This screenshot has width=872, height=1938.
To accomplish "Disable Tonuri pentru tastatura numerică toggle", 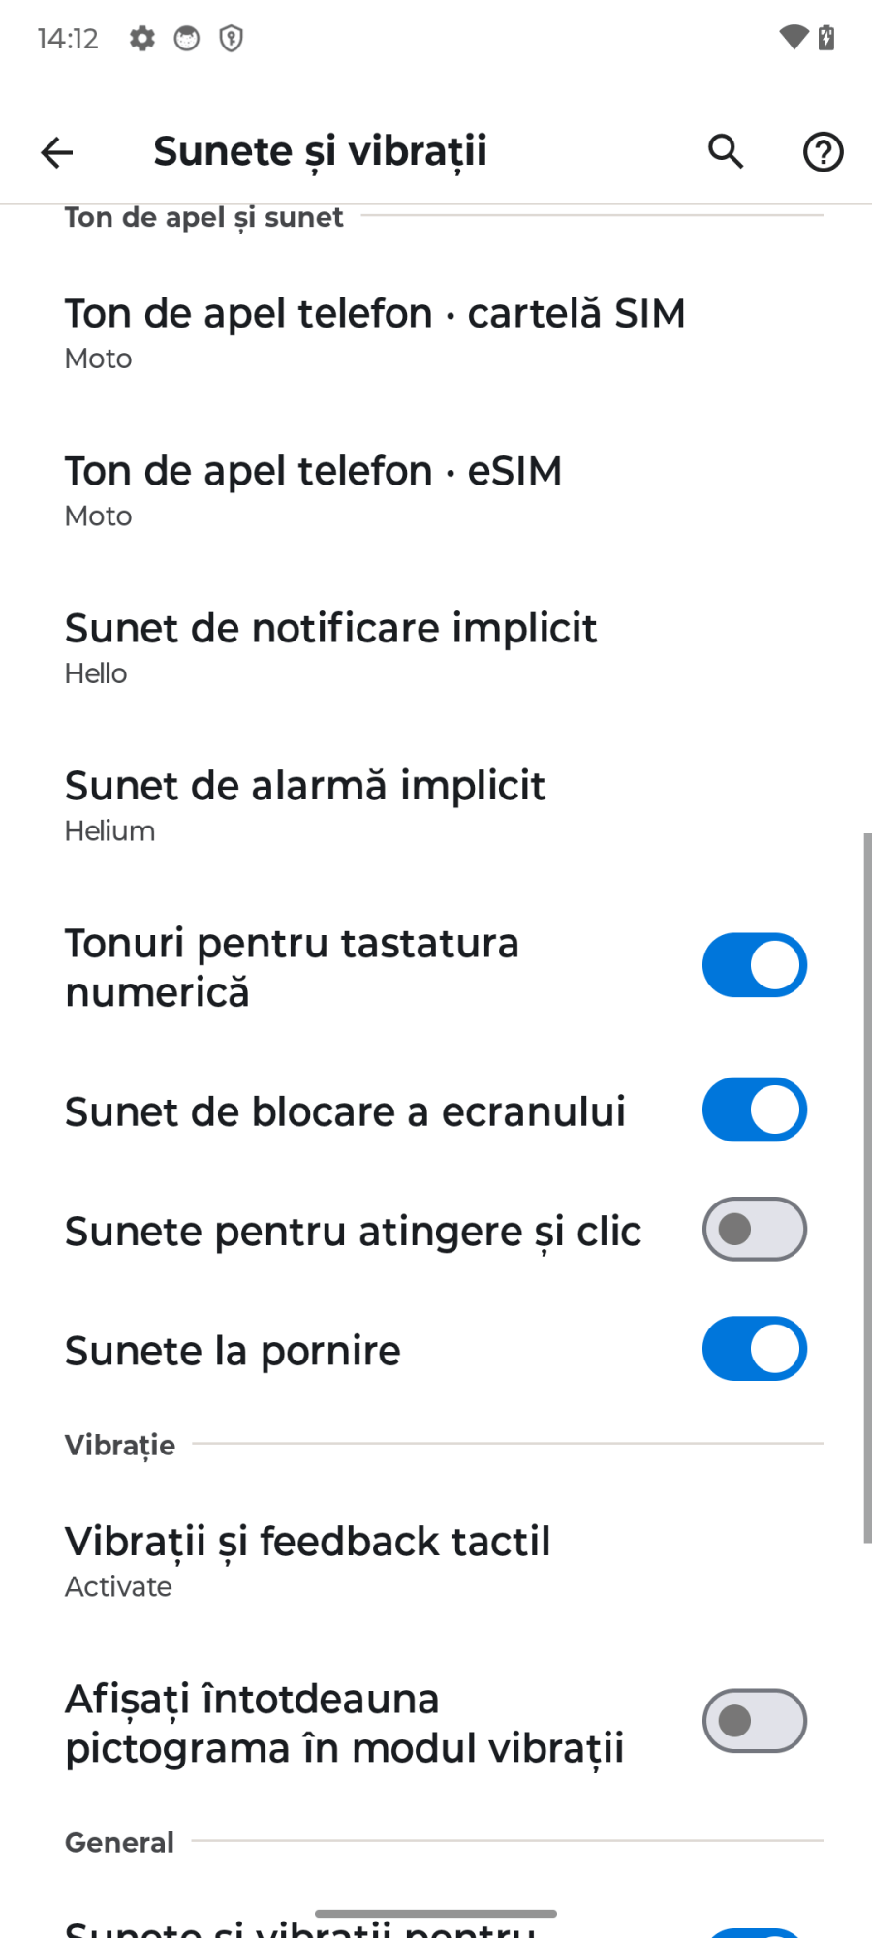I will click(x=754, y=965).
